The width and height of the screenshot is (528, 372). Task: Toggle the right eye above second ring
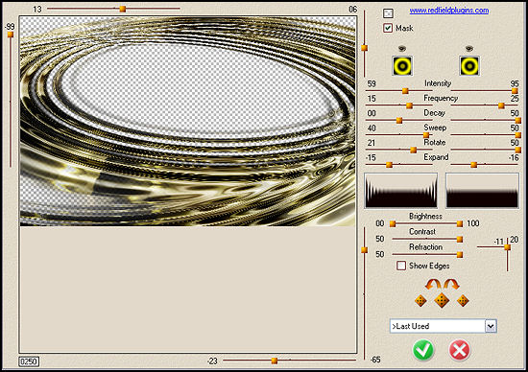(469, 49)
